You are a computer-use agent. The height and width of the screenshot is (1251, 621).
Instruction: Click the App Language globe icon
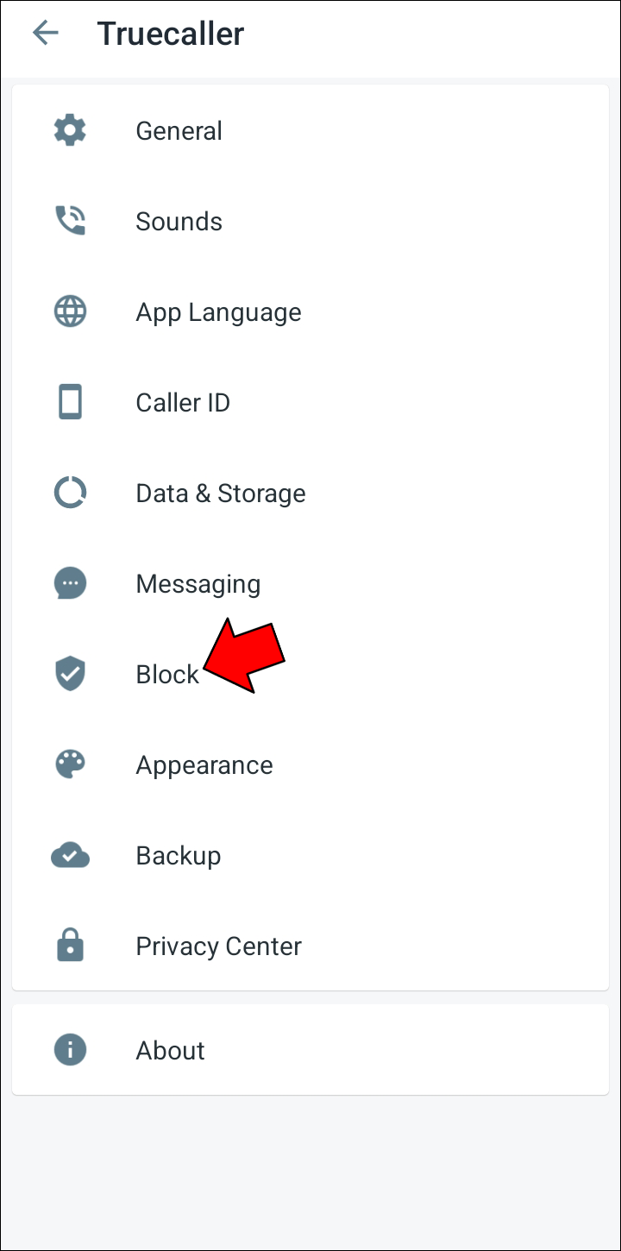coord(70,311)
